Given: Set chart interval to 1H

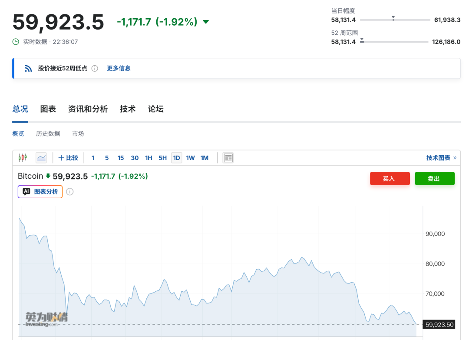Looking at the screenshot, I should click(x=149, y=158).
